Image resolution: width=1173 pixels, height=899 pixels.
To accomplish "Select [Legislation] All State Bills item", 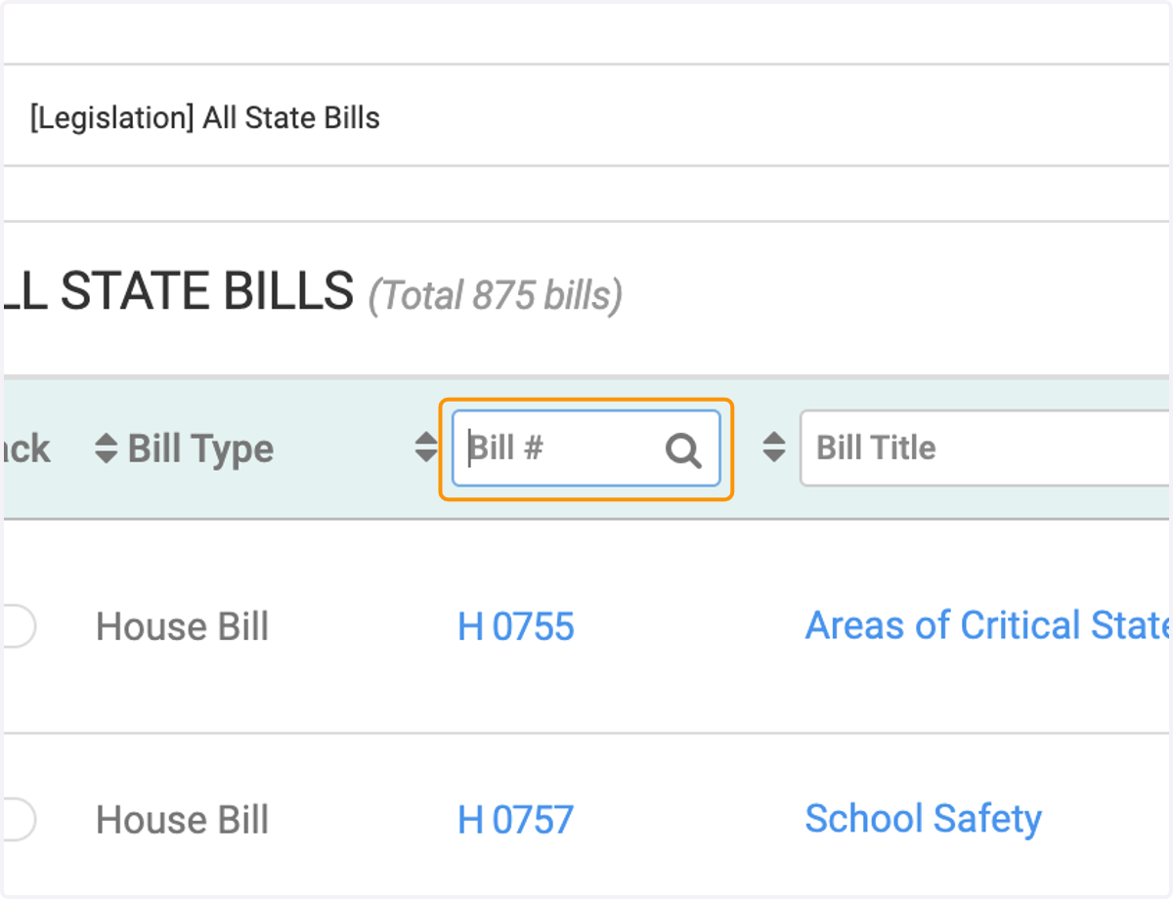I will [x=204, y=118].
